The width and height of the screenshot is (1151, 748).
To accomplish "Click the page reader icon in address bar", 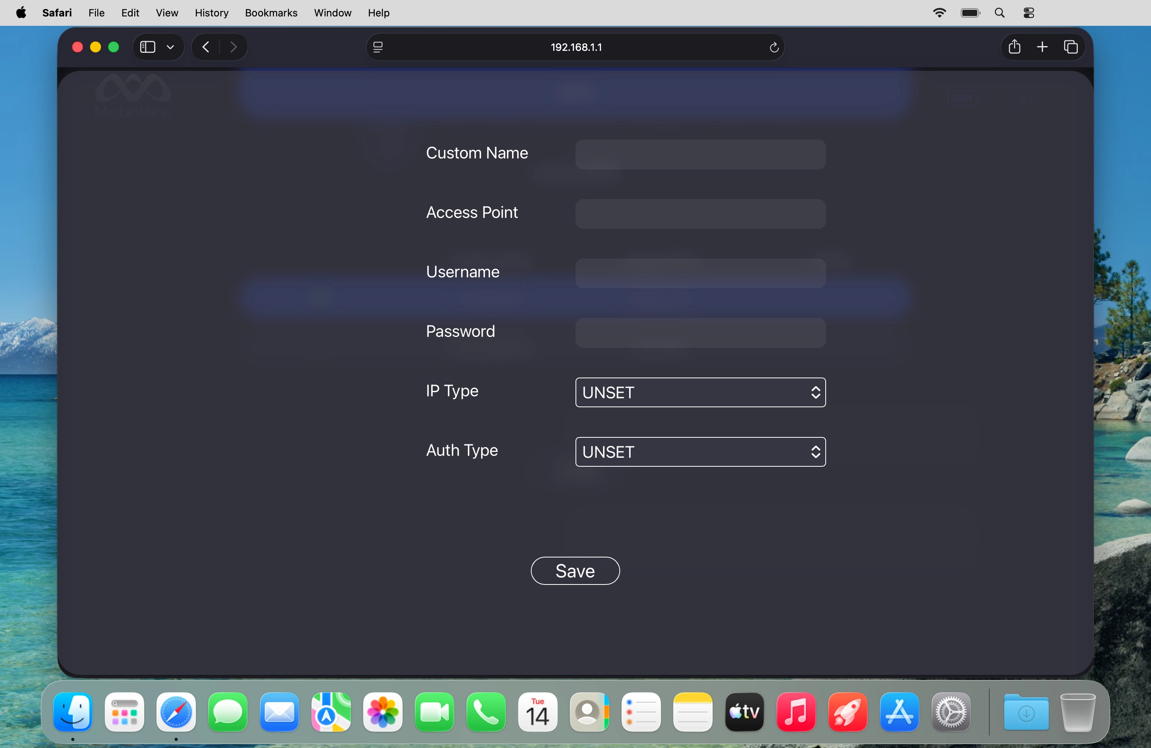I will coord(378,47).
